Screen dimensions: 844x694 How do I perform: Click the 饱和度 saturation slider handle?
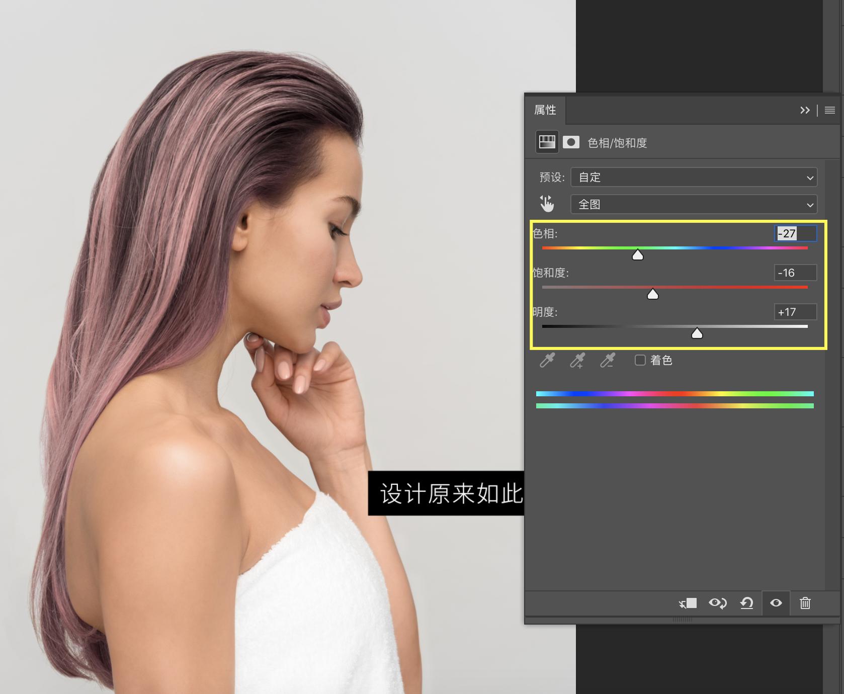653,294
